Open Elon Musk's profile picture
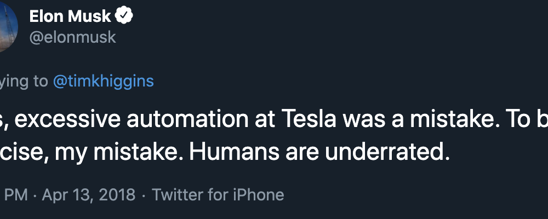The image size is (548, 219). click(x=8, y=26)
